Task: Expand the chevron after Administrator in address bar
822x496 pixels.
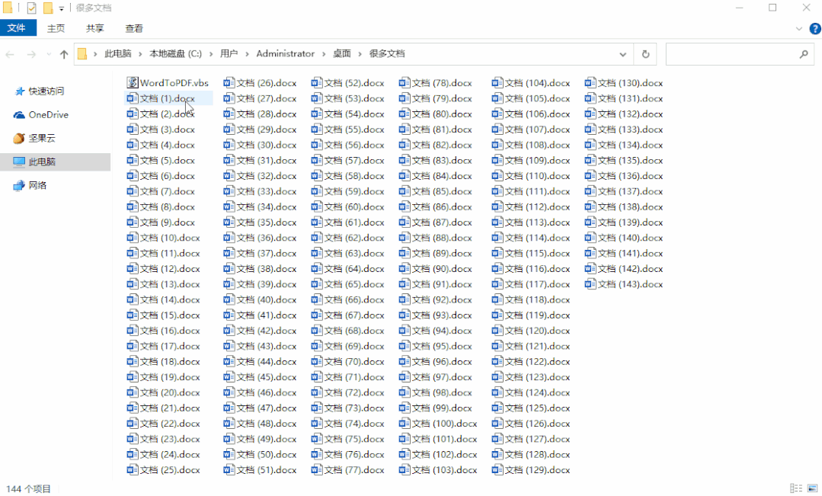Action: click(324, 53)
